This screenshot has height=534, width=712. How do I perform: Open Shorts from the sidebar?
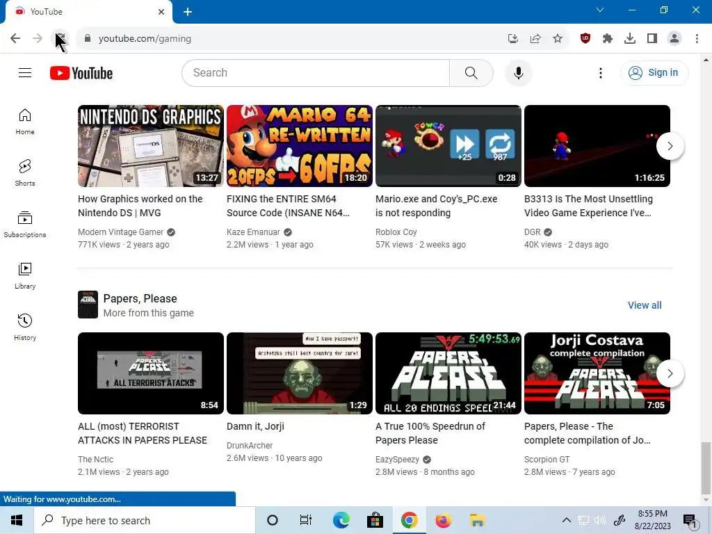(25, 173)
